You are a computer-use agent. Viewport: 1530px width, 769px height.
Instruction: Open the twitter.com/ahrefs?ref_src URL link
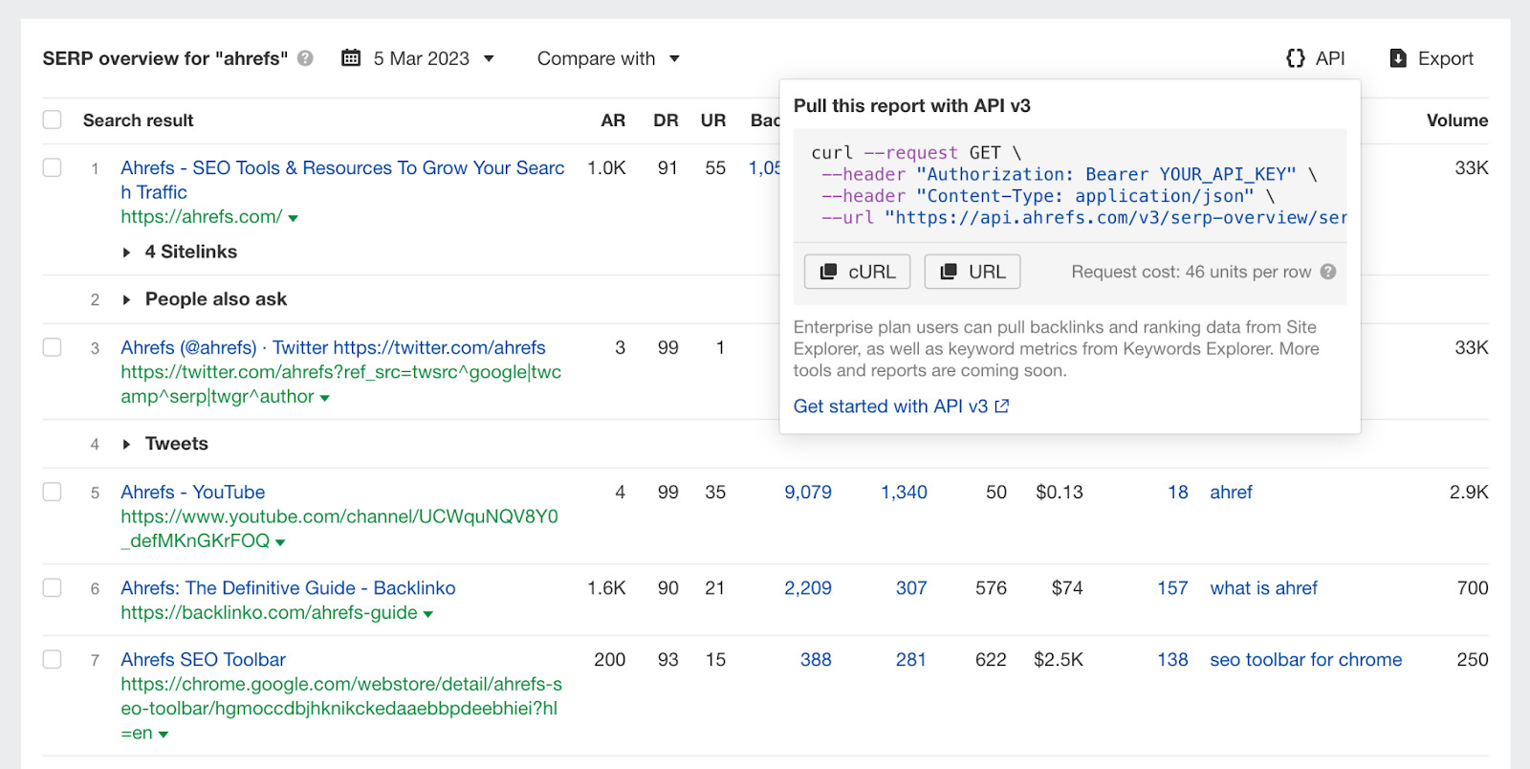click(340, 384)
